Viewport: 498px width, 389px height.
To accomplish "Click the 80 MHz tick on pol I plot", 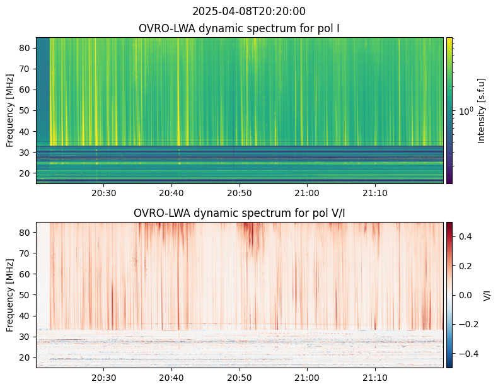I will point(27,47).
